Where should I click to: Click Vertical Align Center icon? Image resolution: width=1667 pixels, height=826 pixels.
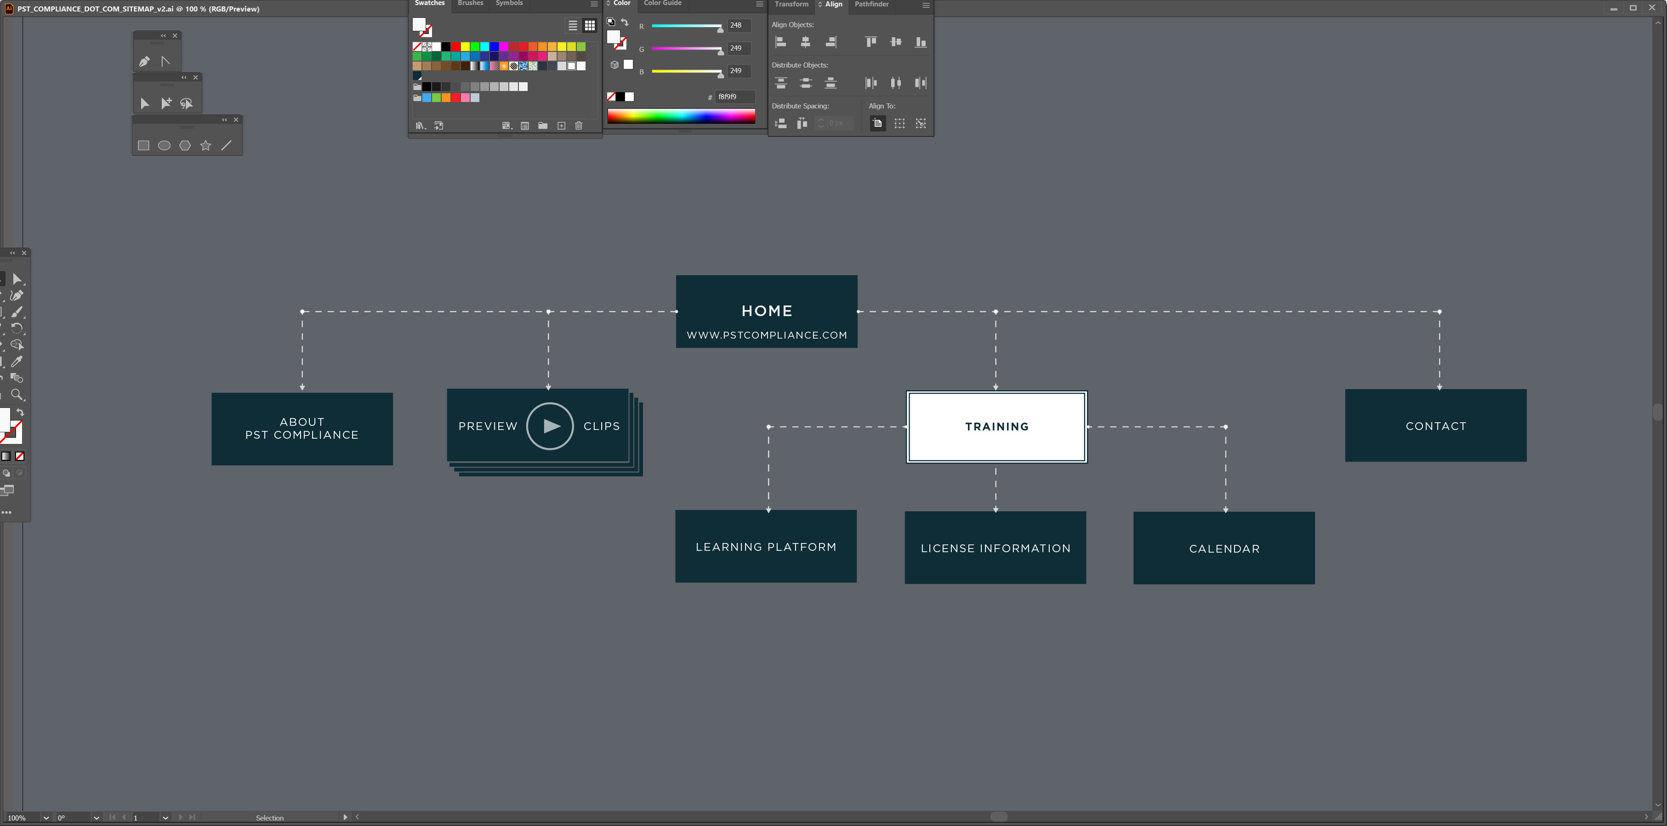pyautogui.click(x=896, y=42)
